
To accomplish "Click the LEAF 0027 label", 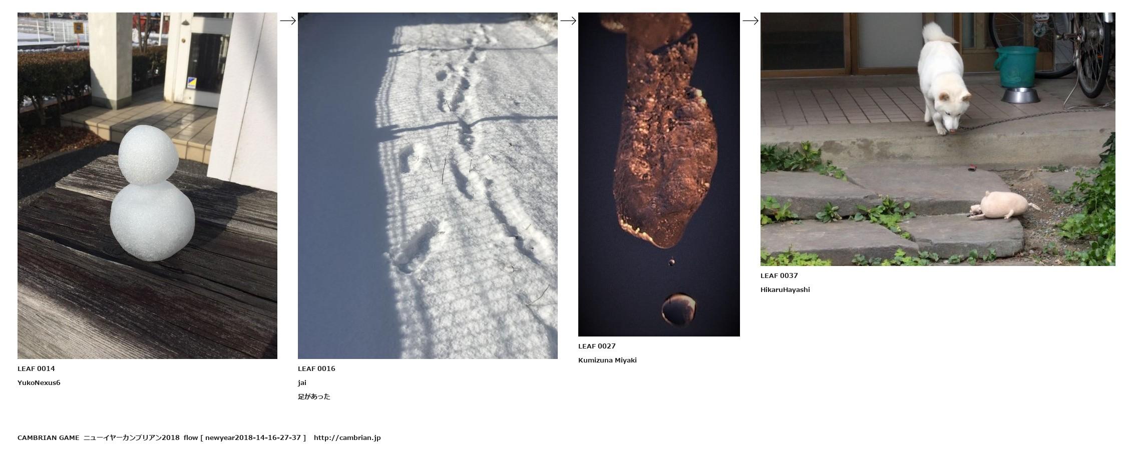I will [597, 346].
